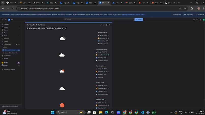Collapse the Jira sidebar toggle icon
Image resolution: width=205 pixels, height=115 pixels.
pyautogui.click(x=3, y=20)
